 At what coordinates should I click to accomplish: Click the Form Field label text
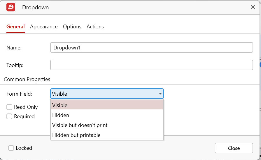coord(19,94)
